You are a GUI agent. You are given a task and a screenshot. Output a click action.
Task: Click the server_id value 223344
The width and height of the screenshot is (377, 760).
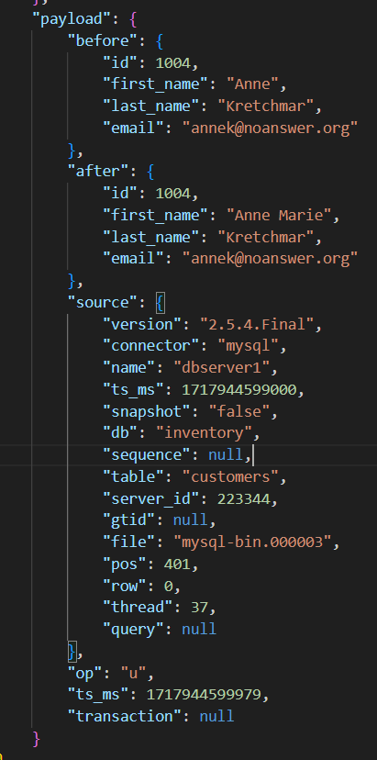tap(244, 498)
